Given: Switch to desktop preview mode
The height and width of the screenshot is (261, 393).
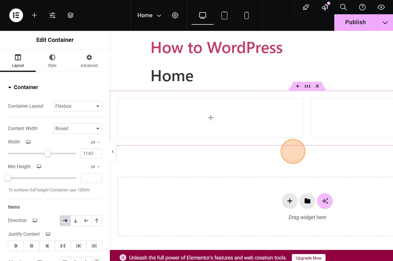Looking at the screenshot, I should [x=202, y=15].
